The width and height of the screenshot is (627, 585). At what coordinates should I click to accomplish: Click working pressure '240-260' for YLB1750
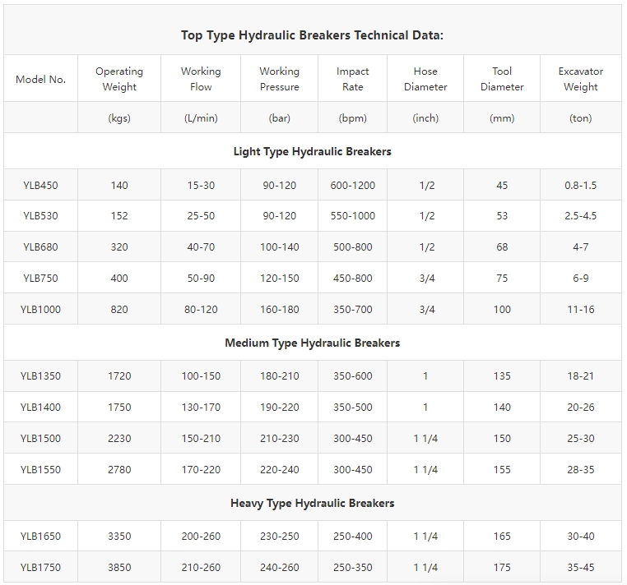(279, 567)
